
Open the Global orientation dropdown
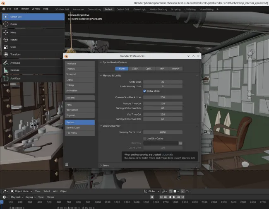(151, 191)
